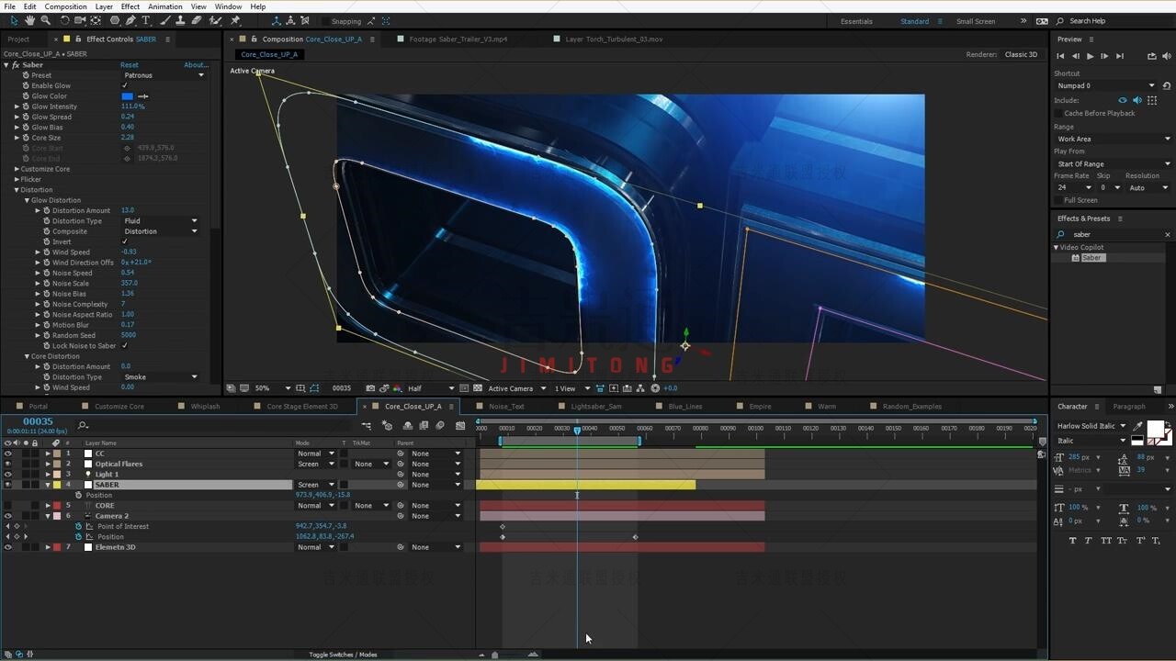This screenshot has height=661, width=1176.
Task: Select the Hand tool
Action: tap(30, 20)
